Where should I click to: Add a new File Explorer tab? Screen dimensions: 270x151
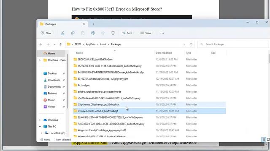point(93,24)
